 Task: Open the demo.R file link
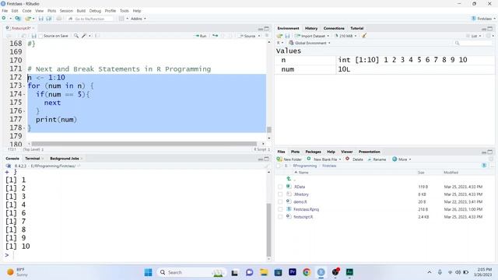click(x=300, y=202)
